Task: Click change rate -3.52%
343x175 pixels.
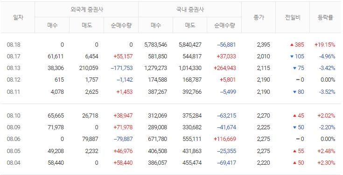Action: click(327, 91)
